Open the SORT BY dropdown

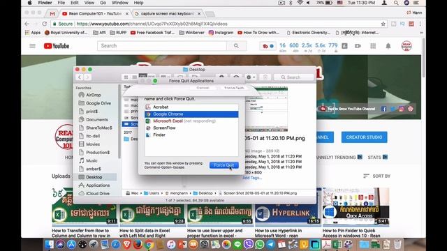[376, 176]
